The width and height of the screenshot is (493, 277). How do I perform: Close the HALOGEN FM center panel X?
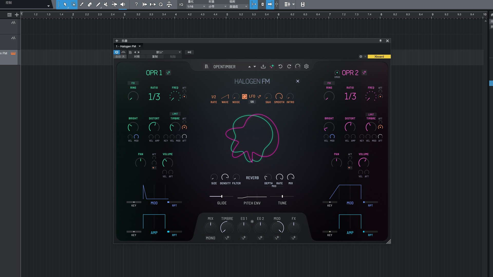pyautogui.click(x=298, y=81)
